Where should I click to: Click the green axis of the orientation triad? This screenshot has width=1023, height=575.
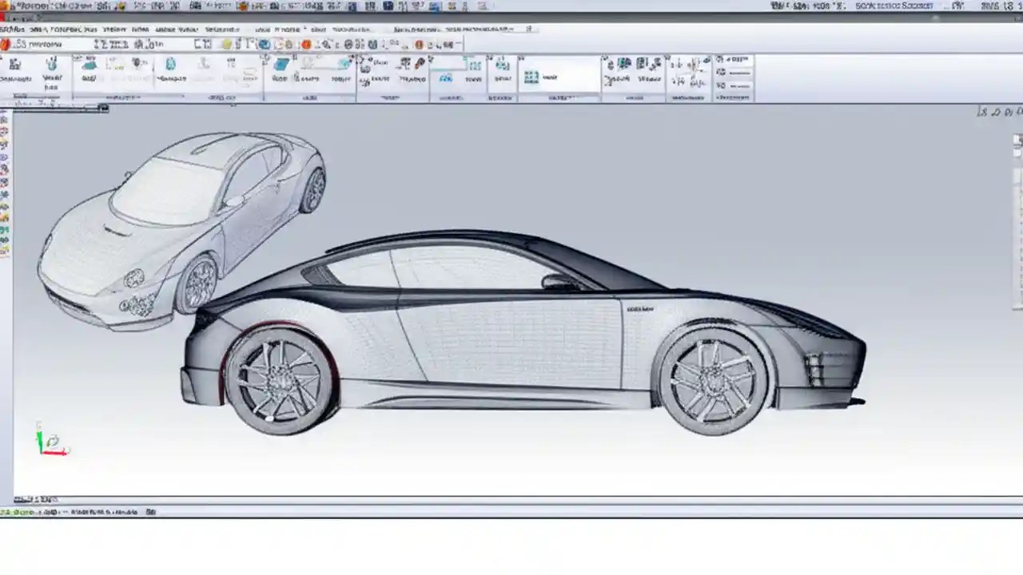tap(40, 438)
